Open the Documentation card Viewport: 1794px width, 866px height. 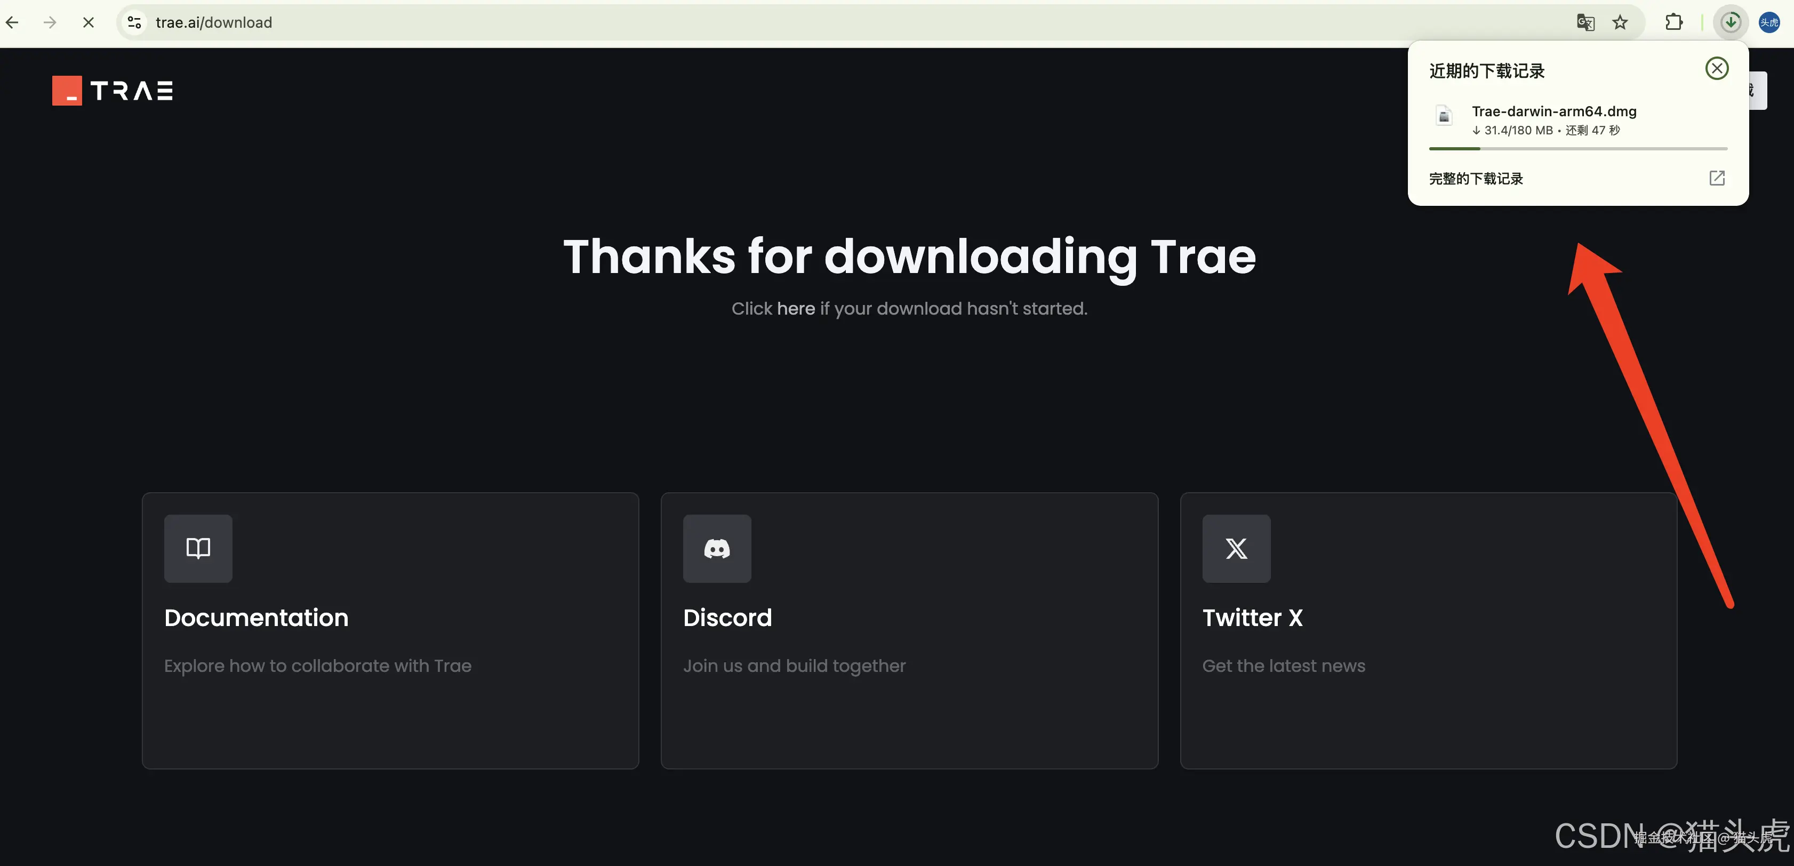pyautogui.click(x=390, y=630)
